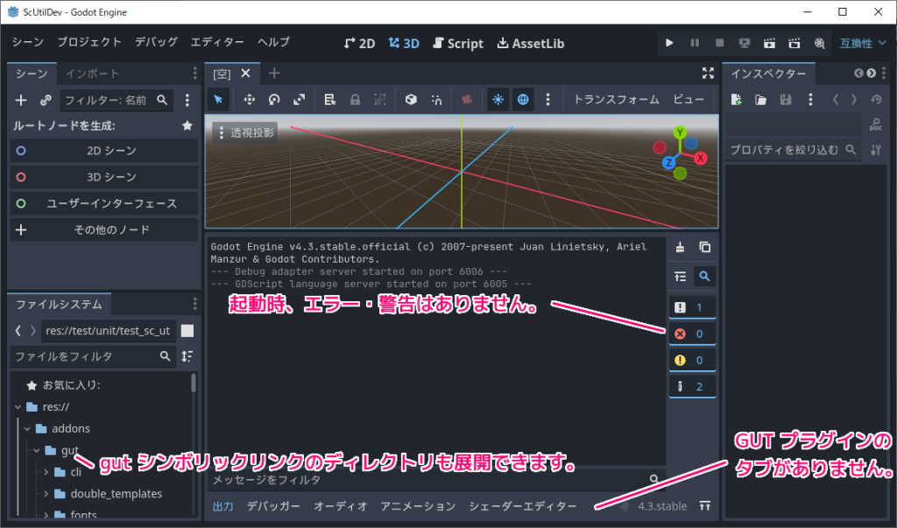897x528 pixels.
Task: Create a ユーザーインターフェース root node
Action: (104, 203)
